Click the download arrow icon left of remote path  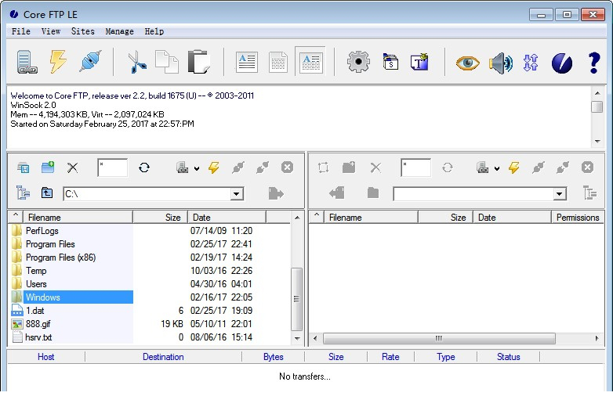coord(336,193)
